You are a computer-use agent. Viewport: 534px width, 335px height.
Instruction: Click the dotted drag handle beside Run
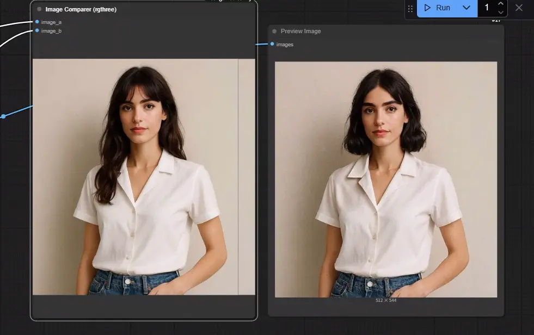(410, 9)
